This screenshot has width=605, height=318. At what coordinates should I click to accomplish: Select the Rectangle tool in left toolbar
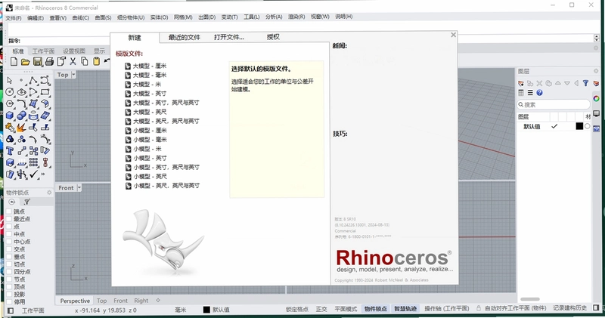pyautogui.click(x=45, y=92)
